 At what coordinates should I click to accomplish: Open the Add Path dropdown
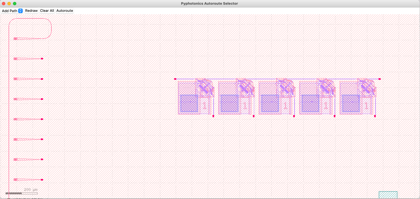pos(12,11)
